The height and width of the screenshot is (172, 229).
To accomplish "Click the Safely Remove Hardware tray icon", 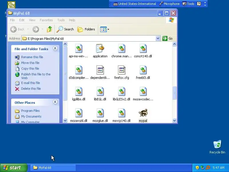I will 202,168.
